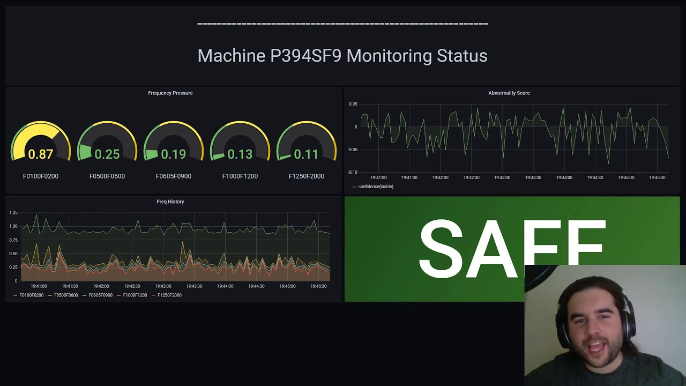Click the 1.00 y-axis value in Freq History
This screenshot has width=686, height=386.
coord(13,226)
